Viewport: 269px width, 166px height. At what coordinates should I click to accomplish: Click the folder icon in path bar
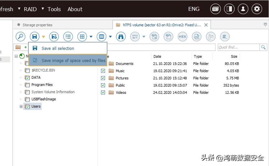[x=18, y=47]
